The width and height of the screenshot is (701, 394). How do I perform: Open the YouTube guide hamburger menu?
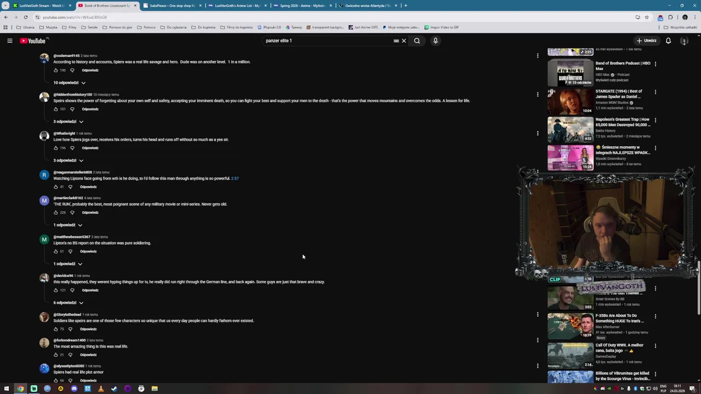tap(10, 40)
